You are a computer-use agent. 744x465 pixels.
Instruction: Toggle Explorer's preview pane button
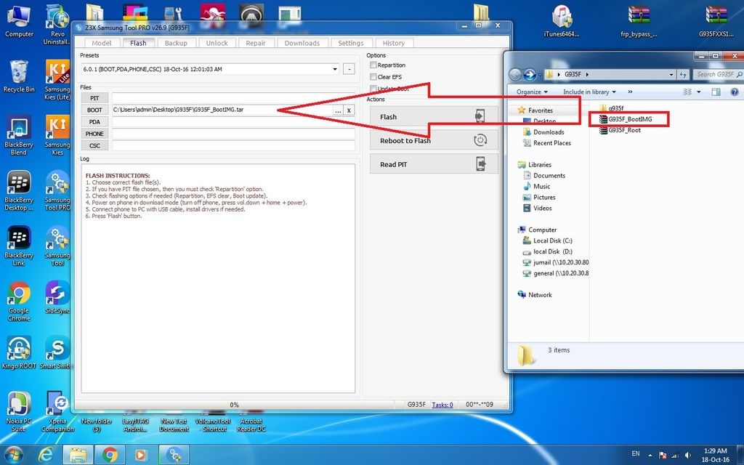click(x=716, y=92)
